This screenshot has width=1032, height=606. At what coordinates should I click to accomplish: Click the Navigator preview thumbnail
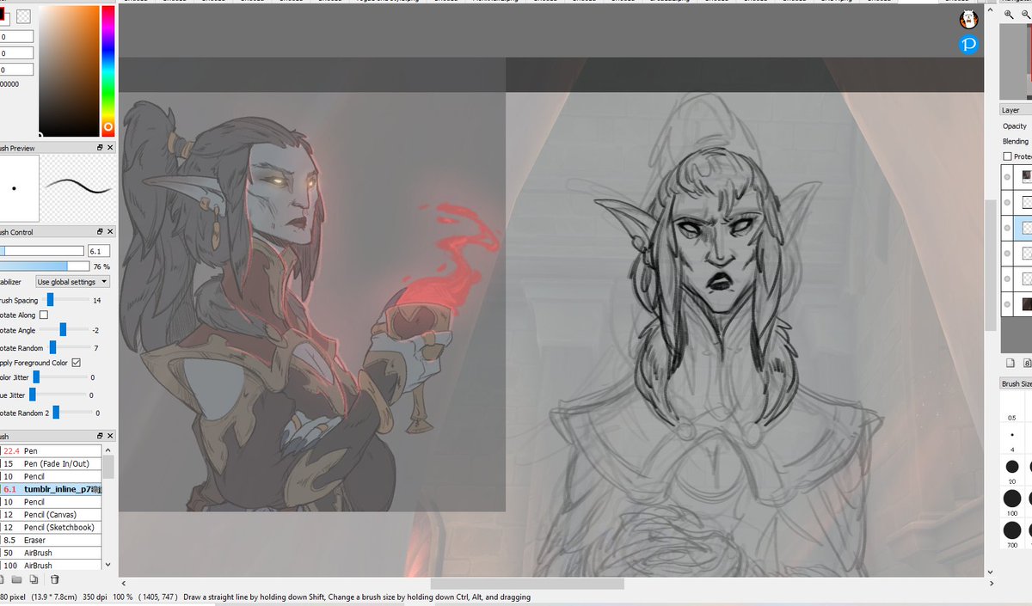tap(1016, 62)
